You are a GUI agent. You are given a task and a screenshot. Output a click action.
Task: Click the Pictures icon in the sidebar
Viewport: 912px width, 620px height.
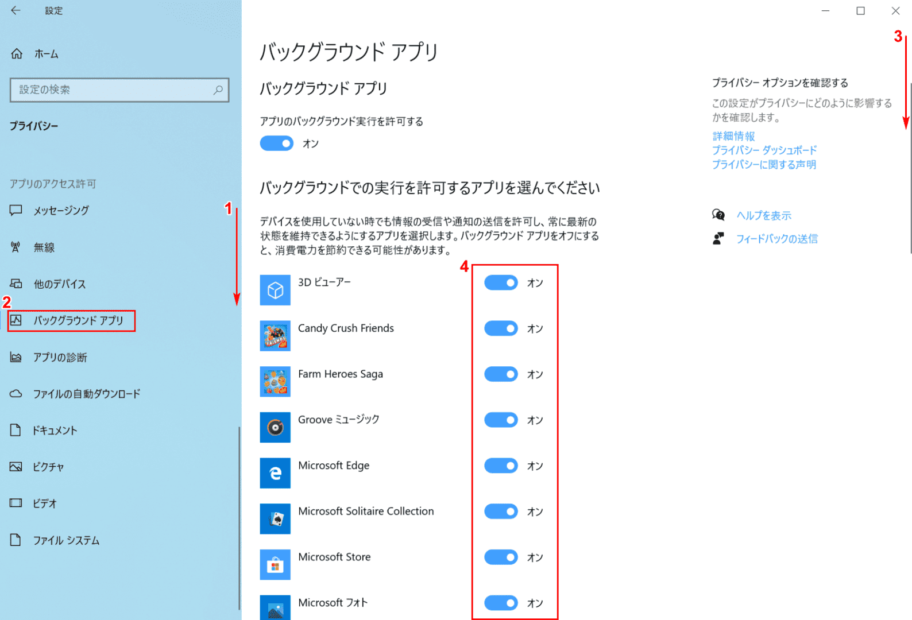16,467
